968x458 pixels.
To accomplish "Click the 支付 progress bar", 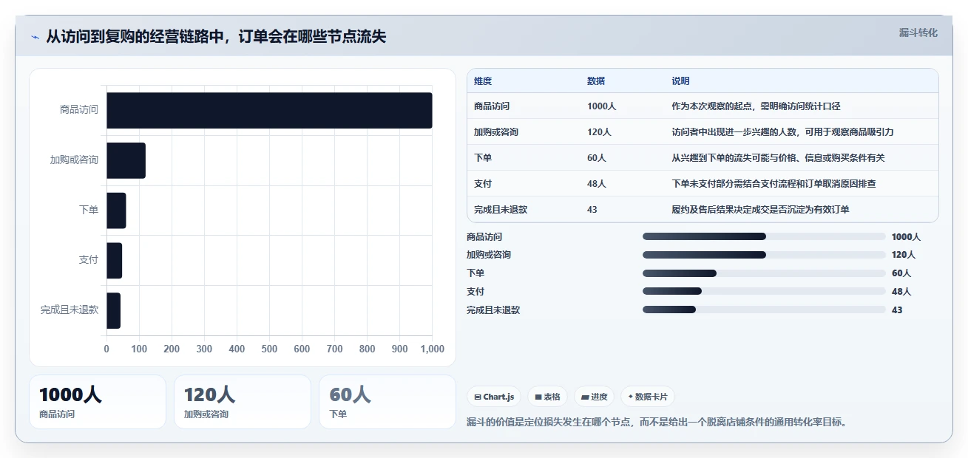I will [764, 292].
